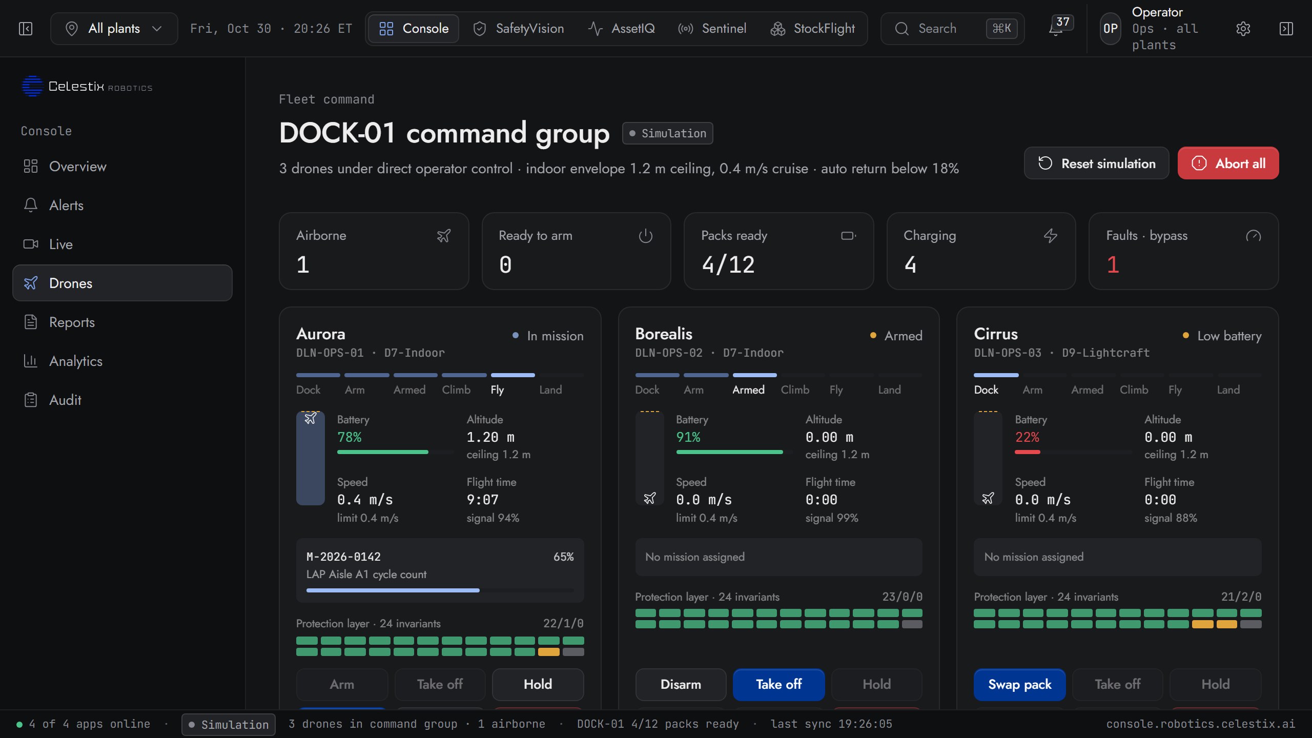Click the Reset simulation button

coord(1096,163)
